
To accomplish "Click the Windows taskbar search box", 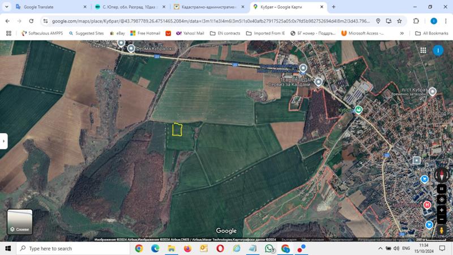I will point(73,248).
